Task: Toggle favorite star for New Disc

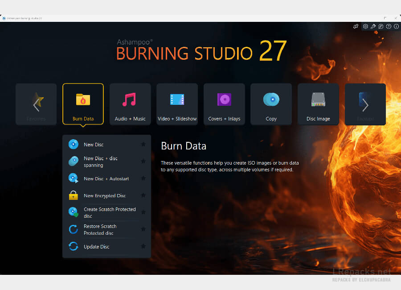Action: pyautogui.click(x=143, y=145)
